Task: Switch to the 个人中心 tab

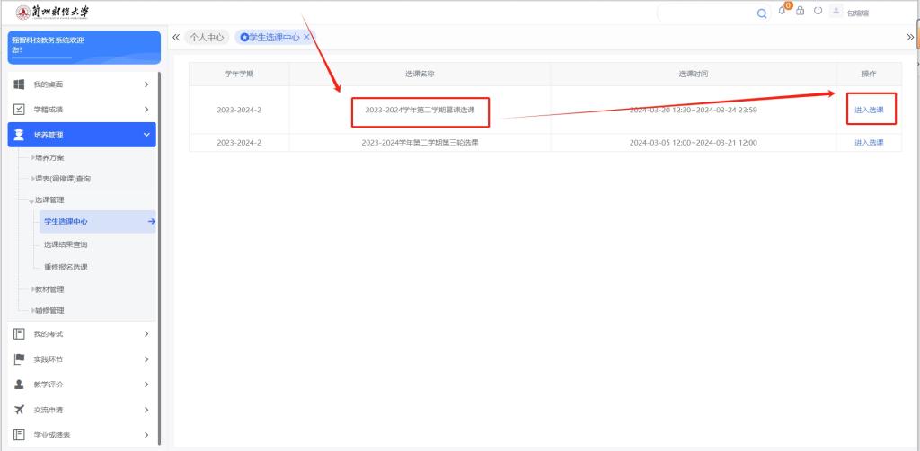Action: (x=207, y=37)
